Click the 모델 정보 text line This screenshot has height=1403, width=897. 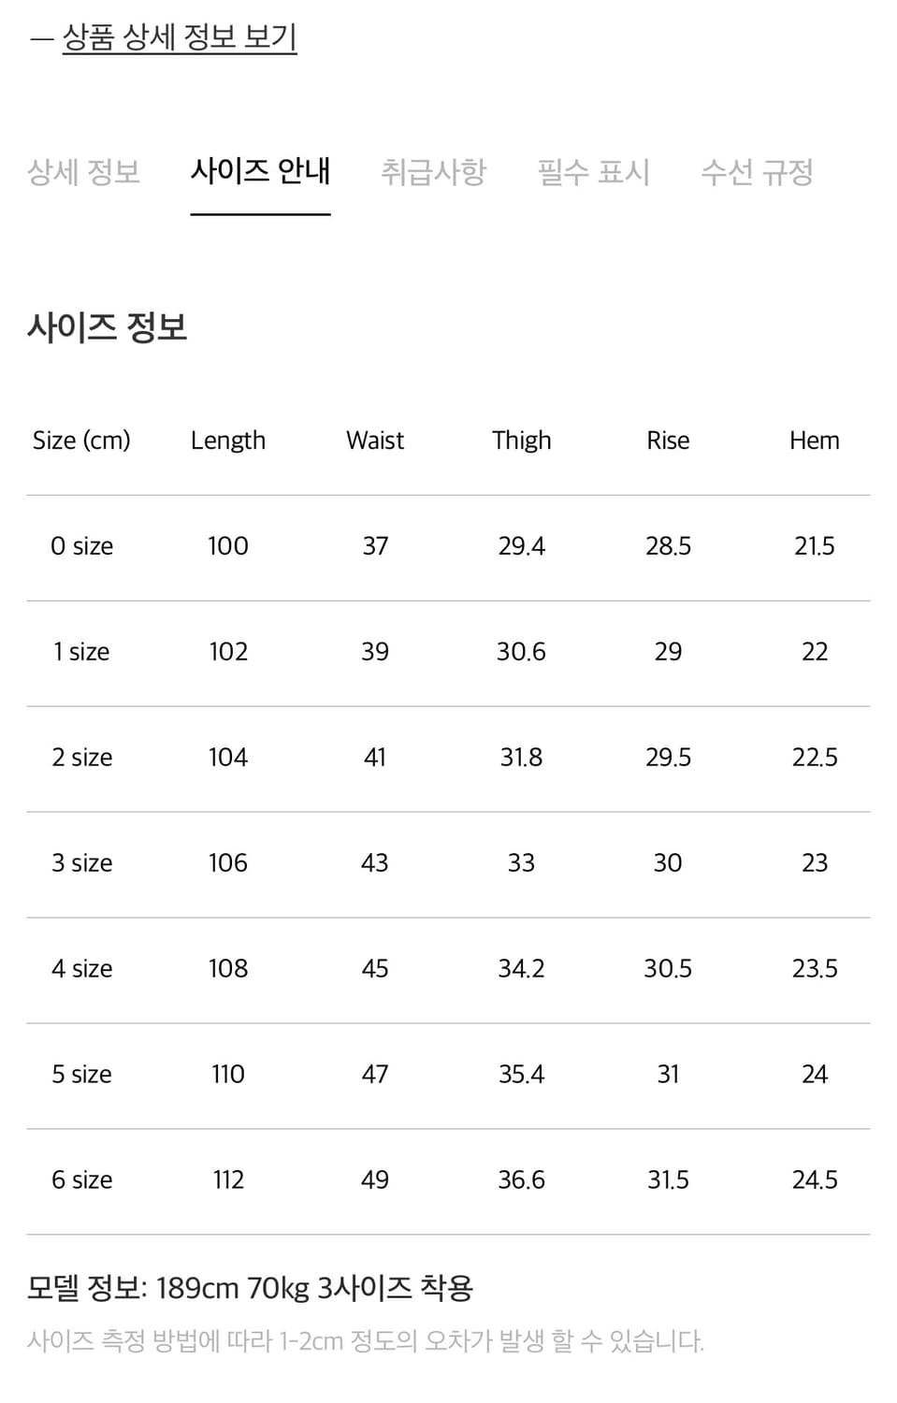click(250, 1287)
